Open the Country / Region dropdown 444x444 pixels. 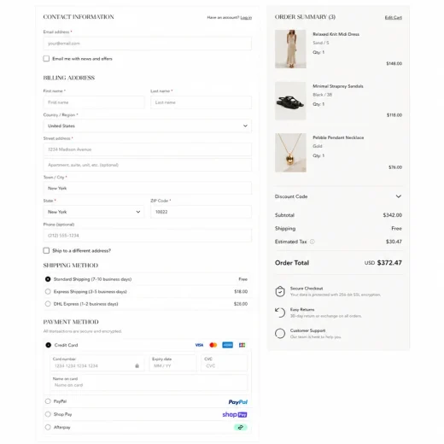148,126
